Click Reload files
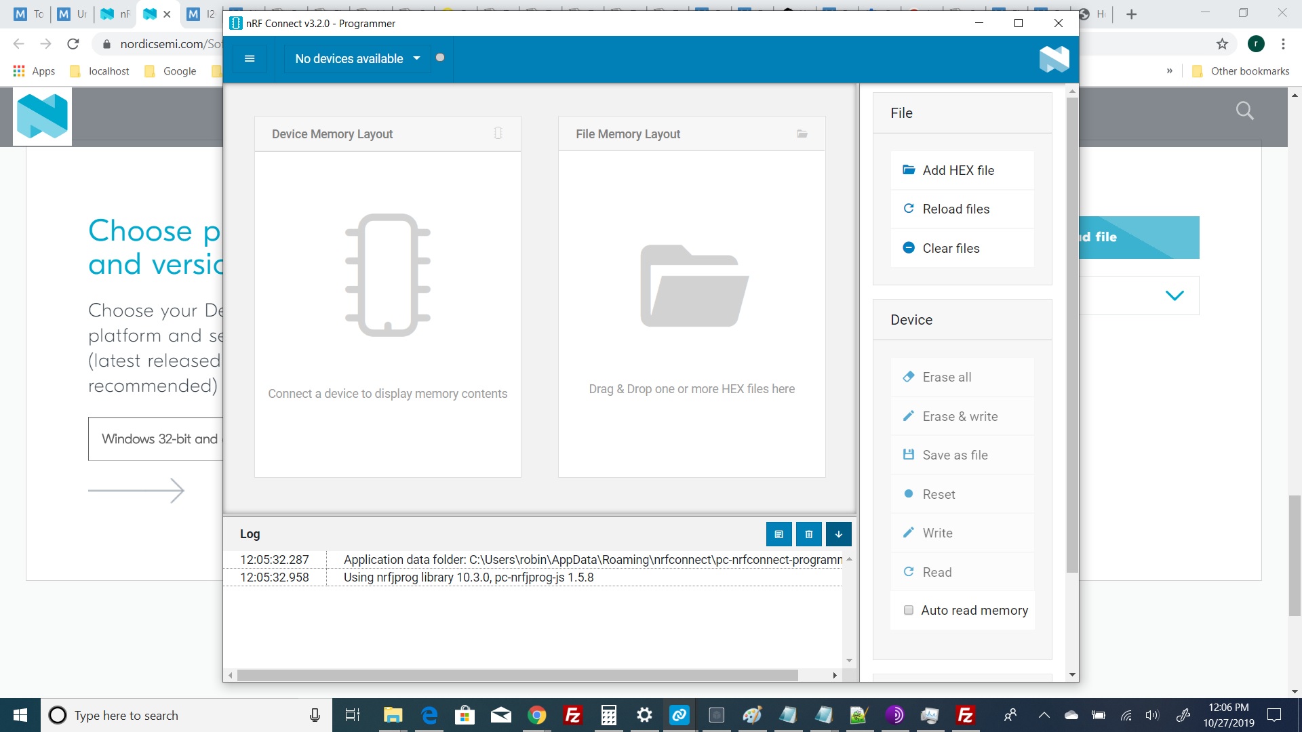 coord(962,209)
